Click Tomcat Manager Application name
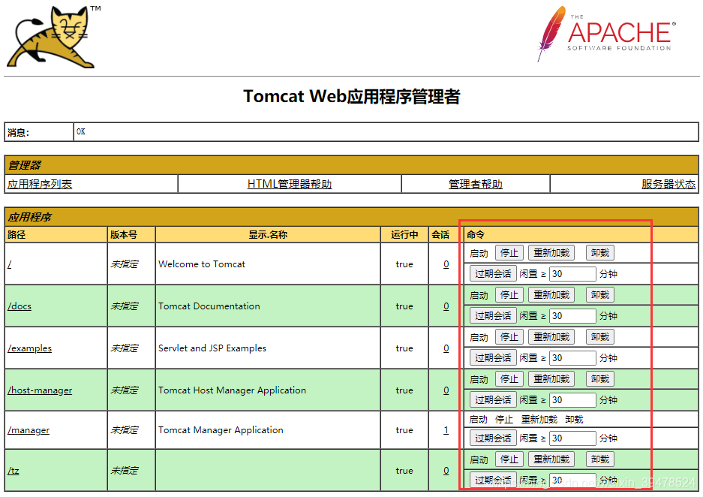Image resolution: width=703 pixels, height=497 pixels. click(x=221, y=430)
